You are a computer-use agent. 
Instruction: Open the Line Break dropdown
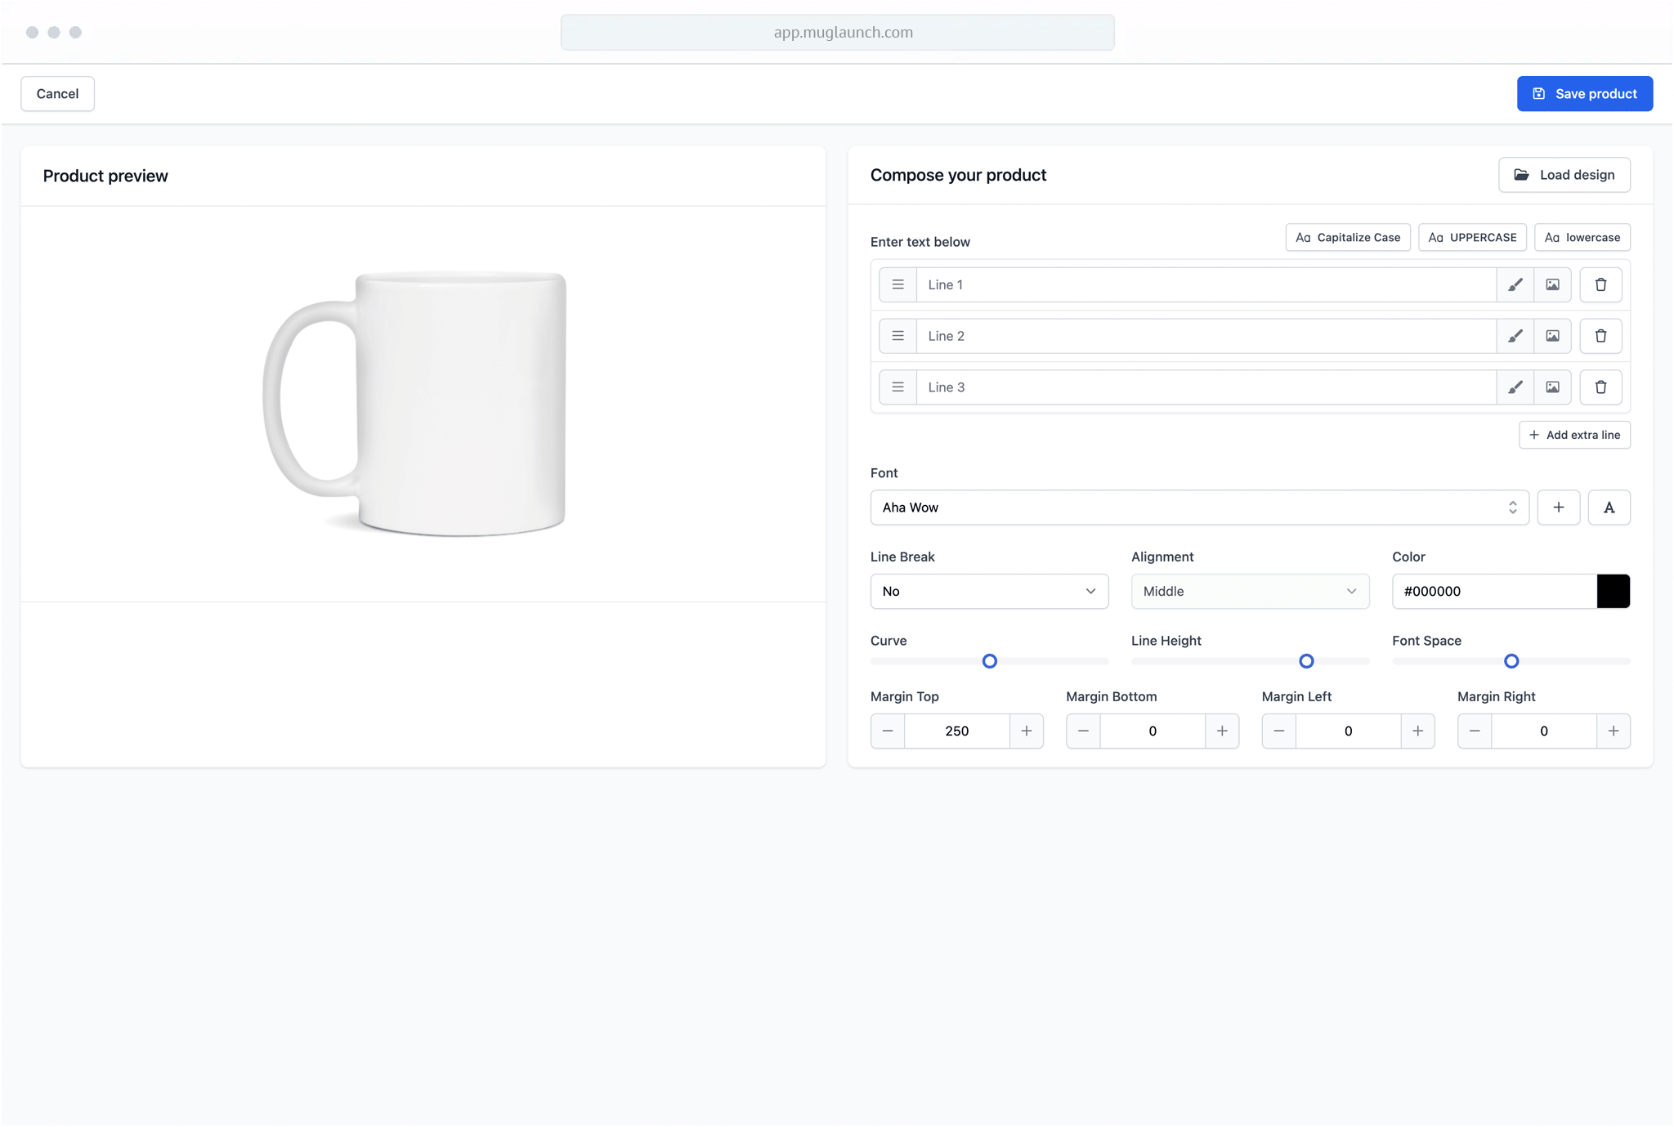[989, 591]
